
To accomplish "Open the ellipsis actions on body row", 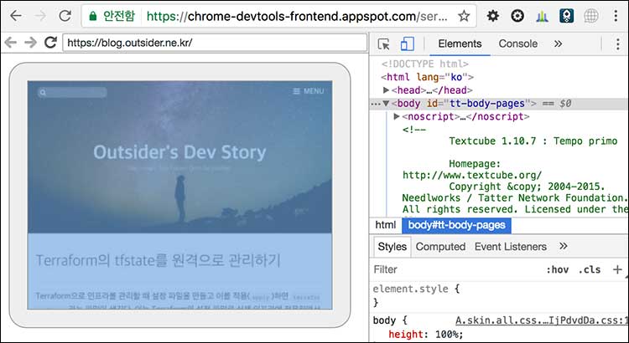I will tap(375, 104).
